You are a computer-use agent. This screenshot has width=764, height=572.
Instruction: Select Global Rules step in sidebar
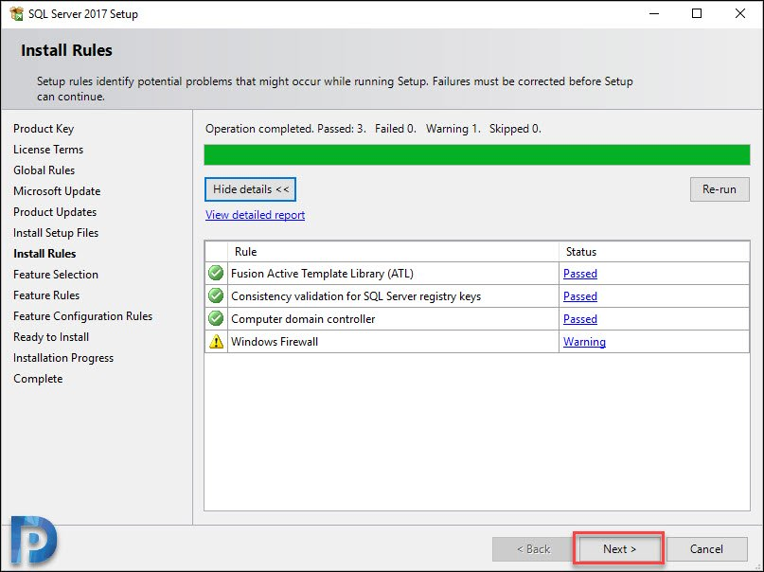[44, 170]
